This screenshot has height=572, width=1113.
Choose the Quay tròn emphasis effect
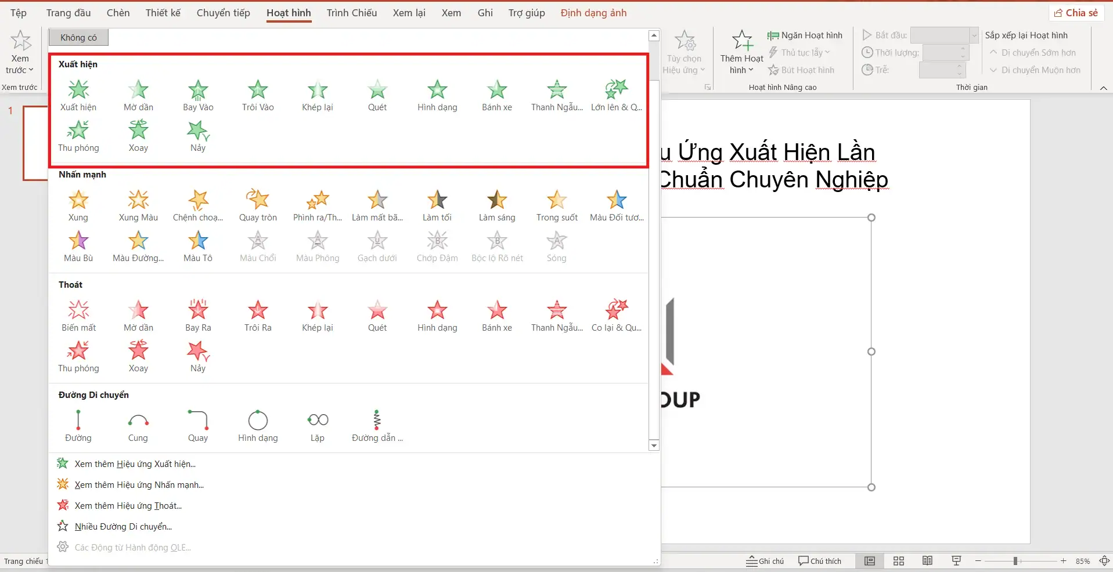pos(258,206)
